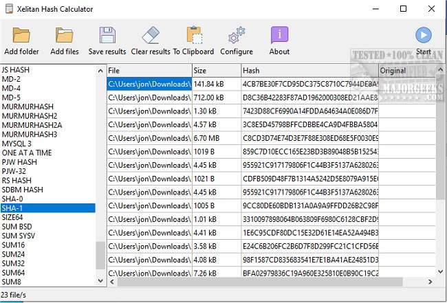Screen dimensions: 447x303
Task: Click results table up scroll arrow
Action: [x=440, y=70]
